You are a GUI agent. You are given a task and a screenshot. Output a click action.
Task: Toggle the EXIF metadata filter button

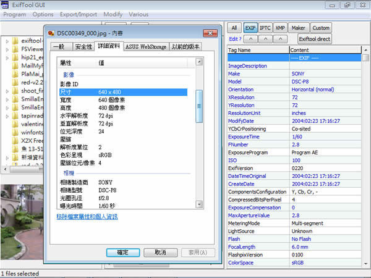point(250,28)
